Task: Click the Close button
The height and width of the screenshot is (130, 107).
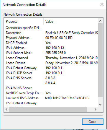Action: coord(93,122)
